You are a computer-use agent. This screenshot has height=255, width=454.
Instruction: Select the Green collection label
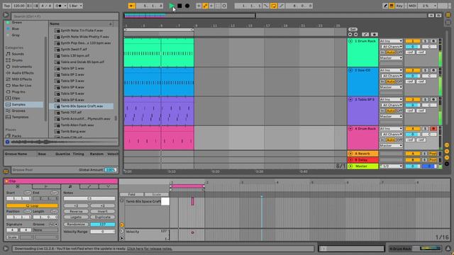(x=16, y=22)
